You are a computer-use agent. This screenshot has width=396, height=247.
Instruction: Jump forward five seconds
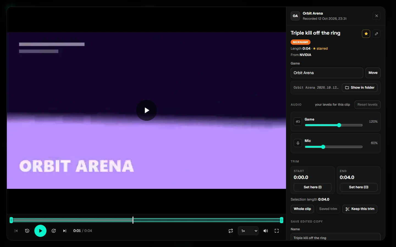coord(54,231)
